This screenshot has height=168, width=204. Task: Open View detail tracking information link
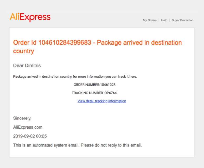pyautogui.click(x=102, y=101)
